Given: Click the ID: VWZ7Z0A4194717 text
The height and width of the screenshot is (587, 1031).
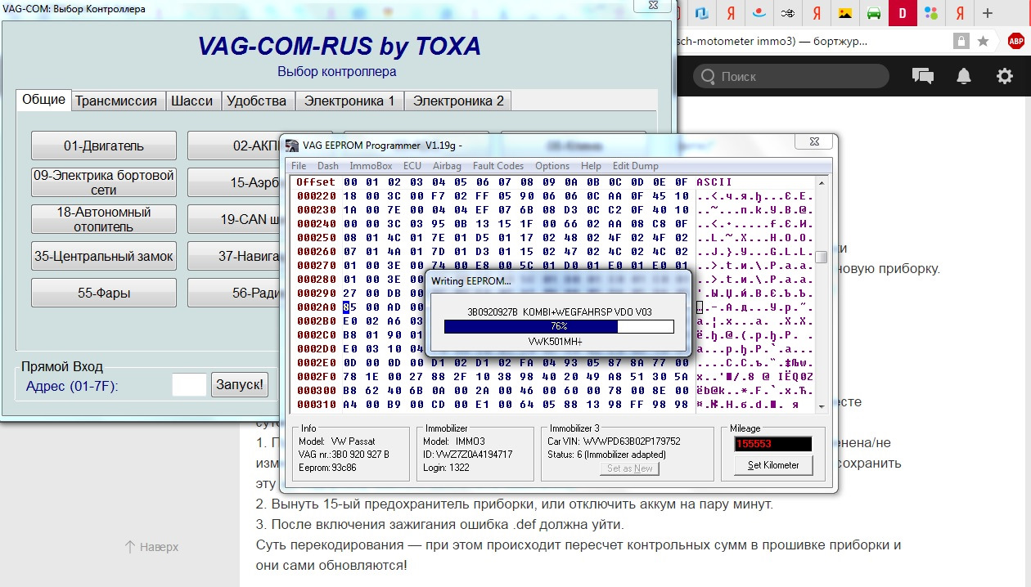Looking at the screenshot, I should point(467,454).
